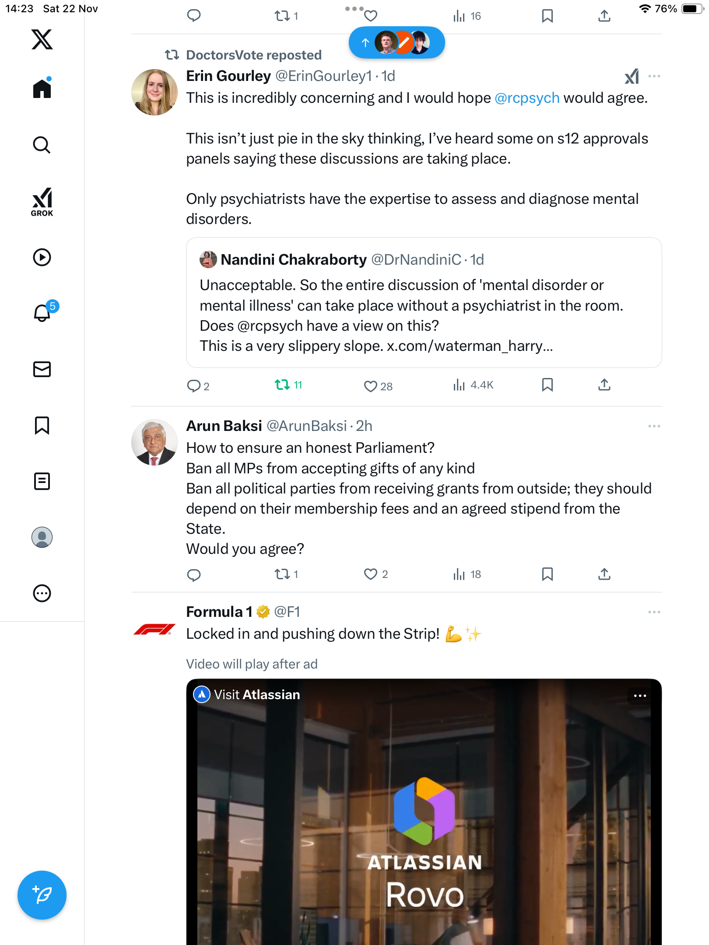Open ad options on Atlassian video
This screenshot has height=945, width=709.
point(640,696)
